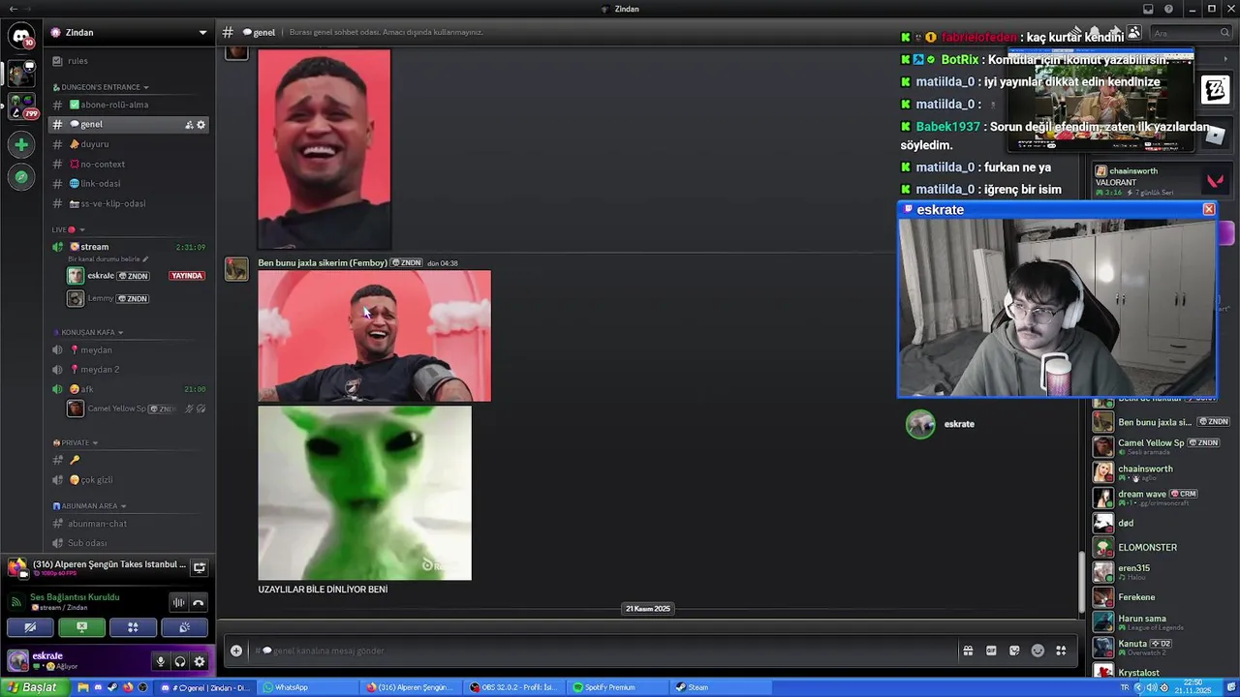Collapse the PRIVATE category
The image size is (1240, 697).
[76, 442]
